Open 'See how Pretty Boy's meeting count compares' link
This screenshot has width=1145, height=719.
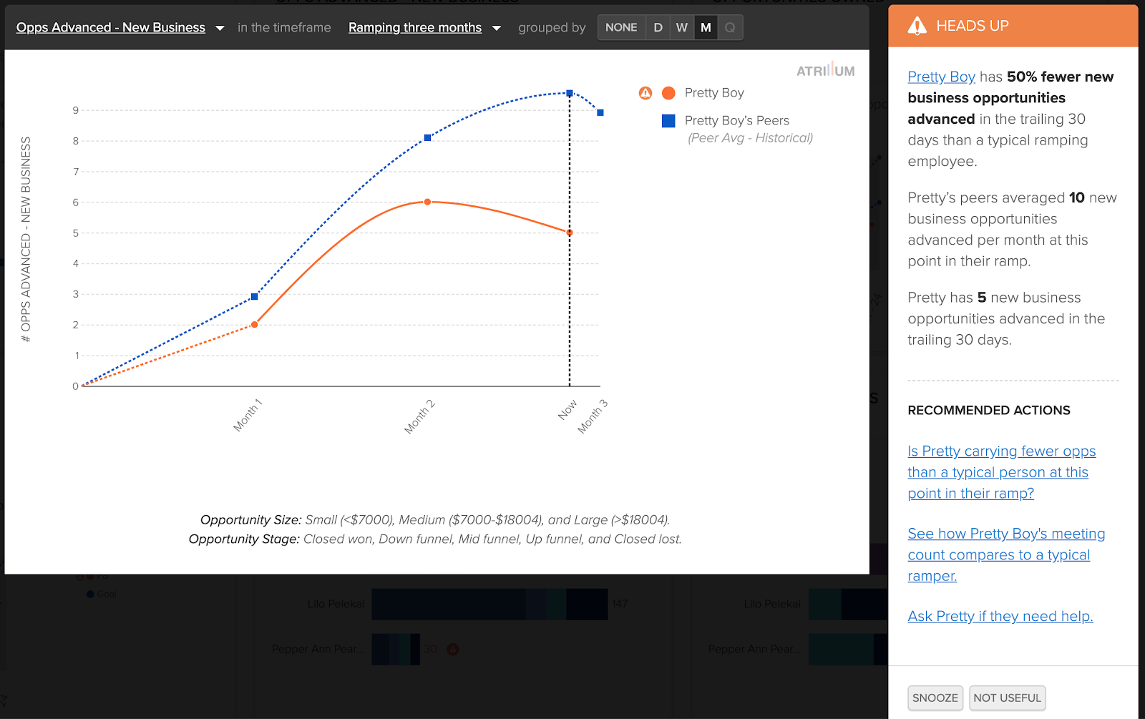(1006, 554)
